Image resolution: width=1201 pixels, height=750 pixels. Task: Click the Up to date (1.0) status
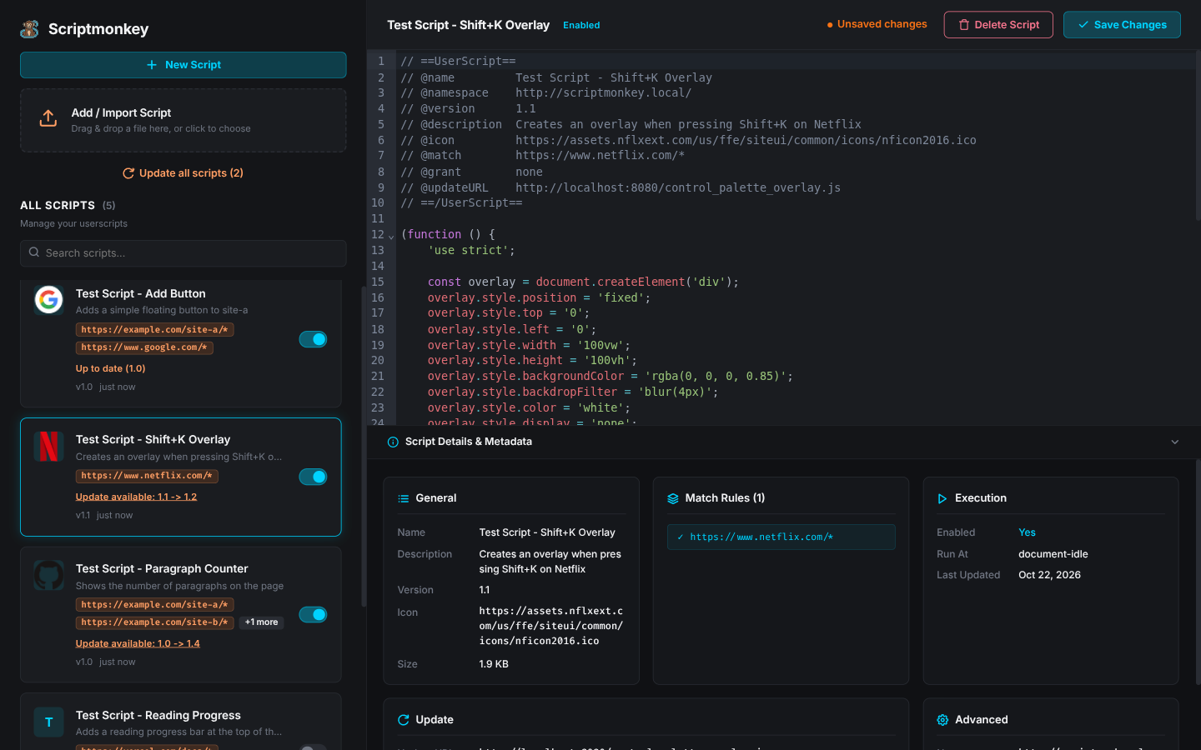click(x=110, y=368)
